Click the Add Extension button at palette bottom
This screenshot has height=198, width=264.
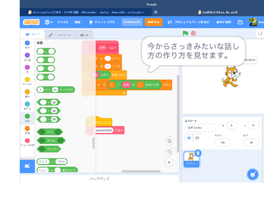(28, 166)
